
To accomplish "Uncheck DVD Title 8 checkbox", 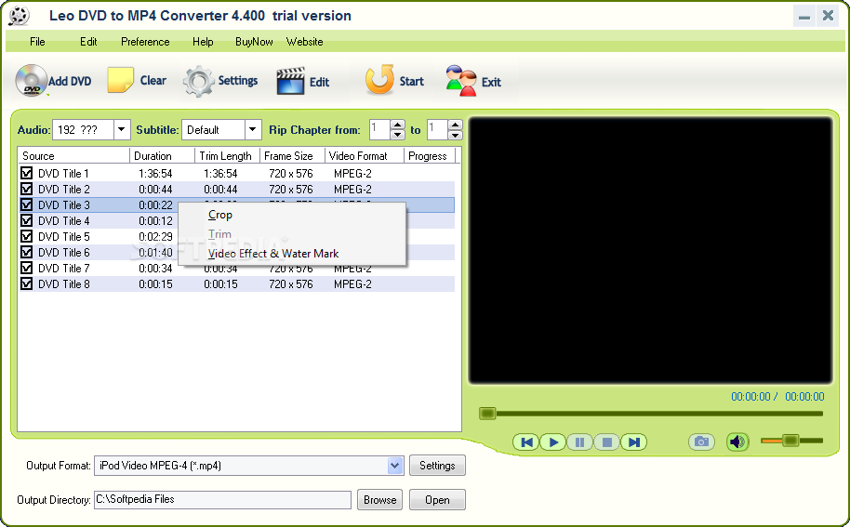I will pos(26,283).
